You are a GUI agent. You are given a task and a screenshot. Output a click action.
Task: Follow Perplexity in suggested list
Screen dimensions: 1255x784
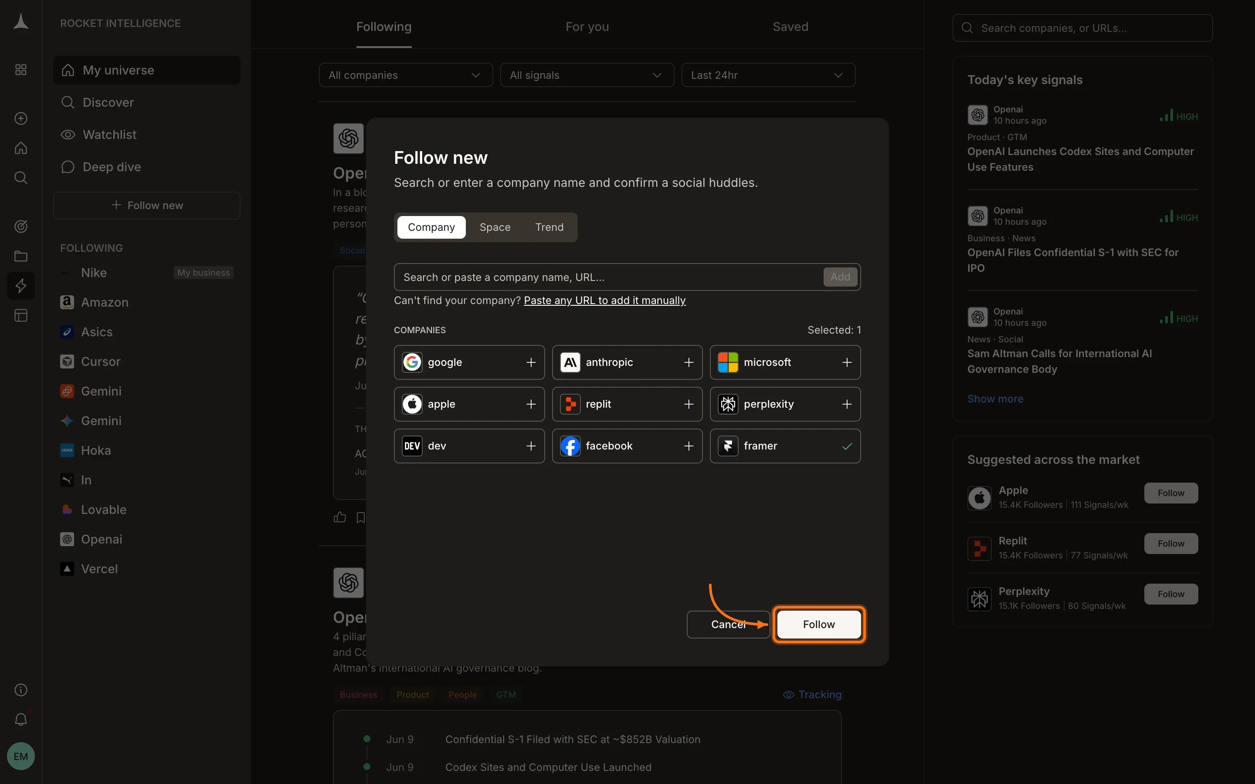point(1171,594)
